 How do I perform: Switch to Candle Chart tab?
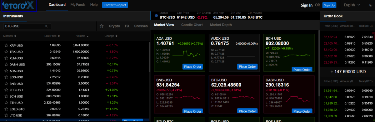192,25
